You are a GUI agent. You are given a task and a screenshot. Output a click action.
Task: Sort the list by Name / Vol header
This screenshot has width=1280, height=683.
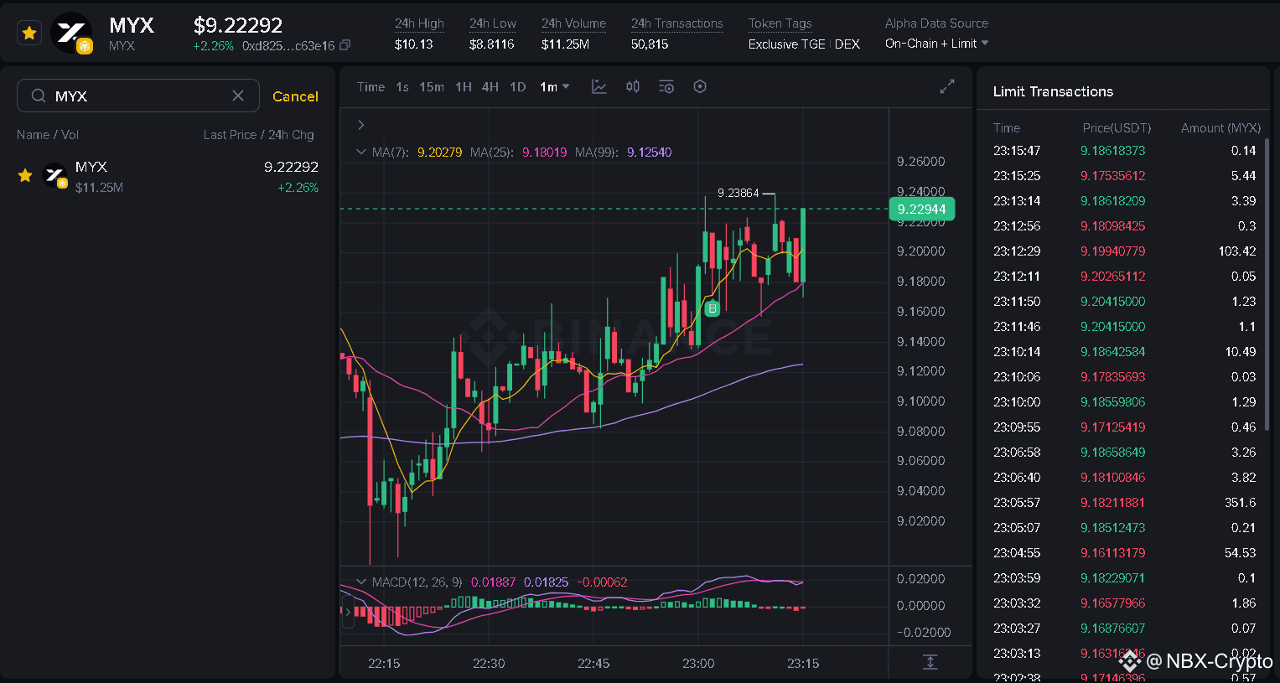pyautogui.click(x=48, y=135)
